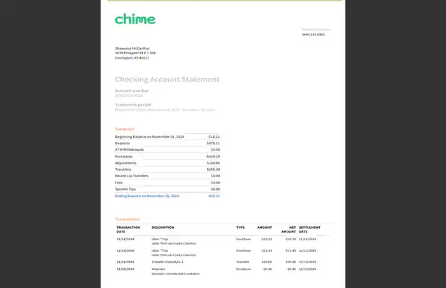Click the $0.00 value for Fees

tap(215, 183)
